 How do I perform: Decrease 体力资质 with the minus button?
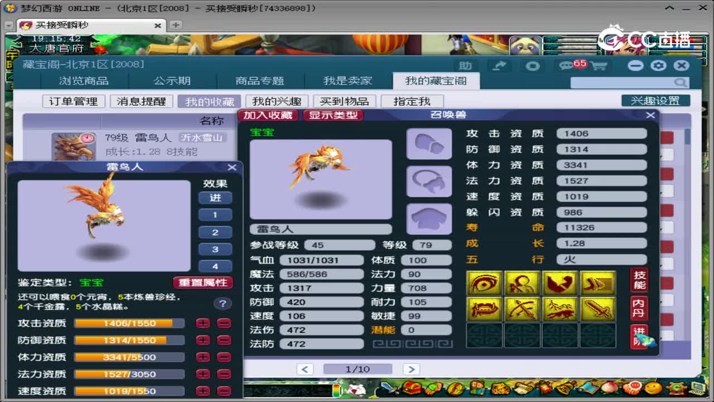pos(224,357)
